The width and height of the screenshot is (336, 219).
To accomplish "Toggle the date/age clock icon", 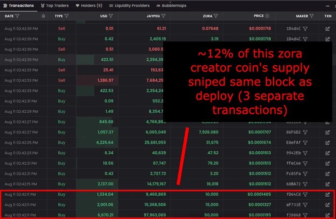I will coord(43,16).
